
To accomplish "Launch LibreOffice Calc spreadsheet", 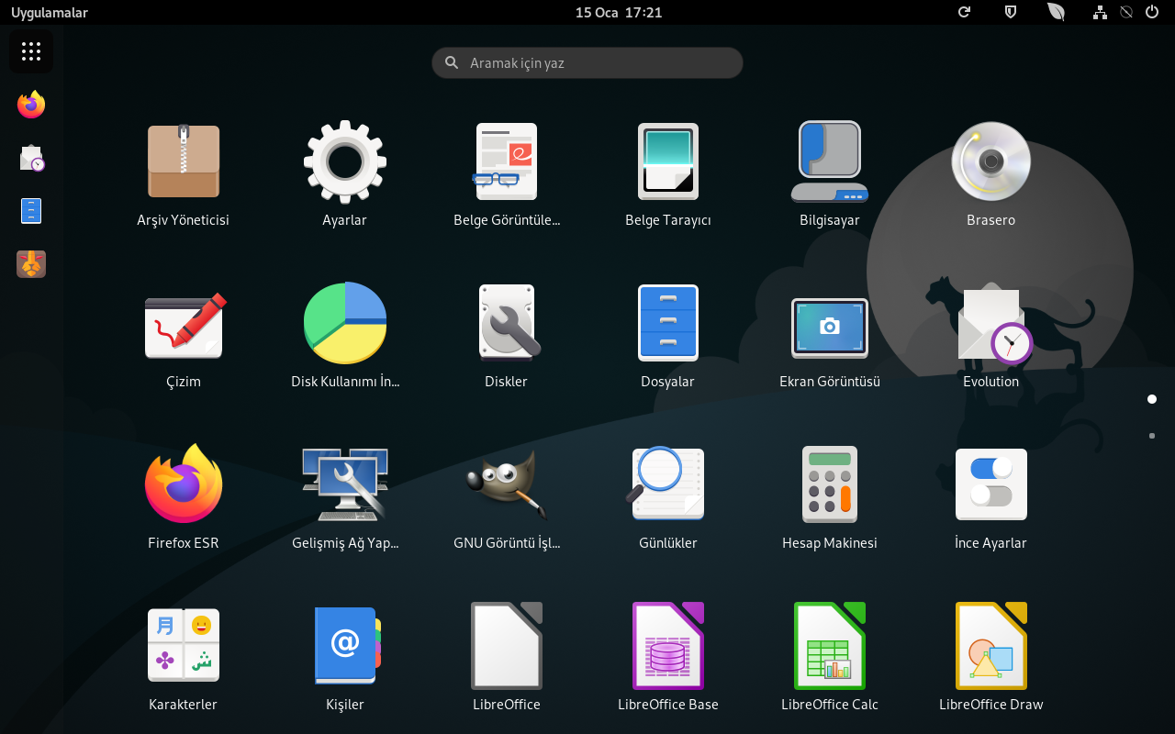I will 830,646.
